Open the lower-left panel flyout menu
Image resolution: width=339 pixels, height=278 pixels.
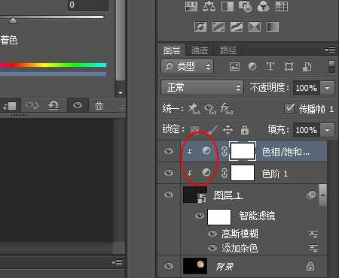click(117, 262)
